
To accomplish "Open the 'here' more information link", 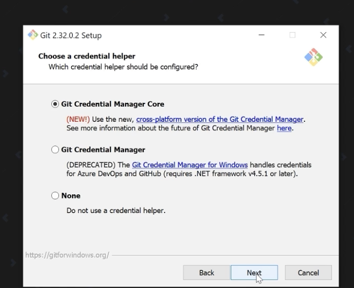I will click(x=284, y=128).
